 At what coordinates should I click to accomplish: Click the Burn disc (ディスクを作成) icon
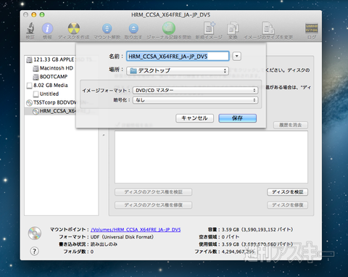tap(74, 28)
